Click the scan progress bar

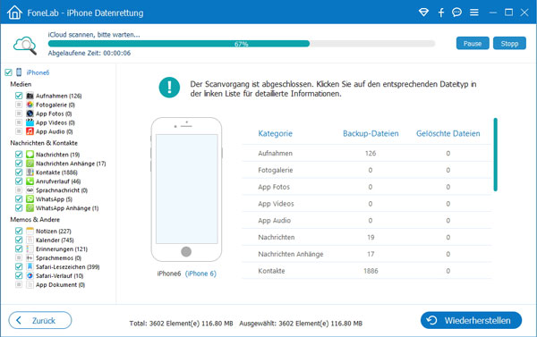click(242, 44)
